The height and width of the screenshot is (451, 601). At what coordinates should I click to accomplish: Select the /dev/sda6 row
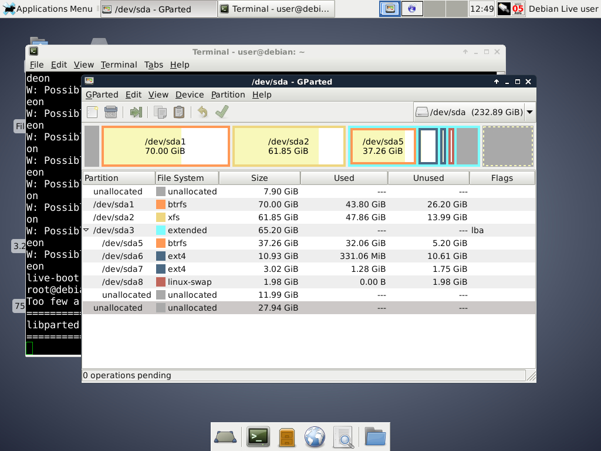click(x=309, y=256)
